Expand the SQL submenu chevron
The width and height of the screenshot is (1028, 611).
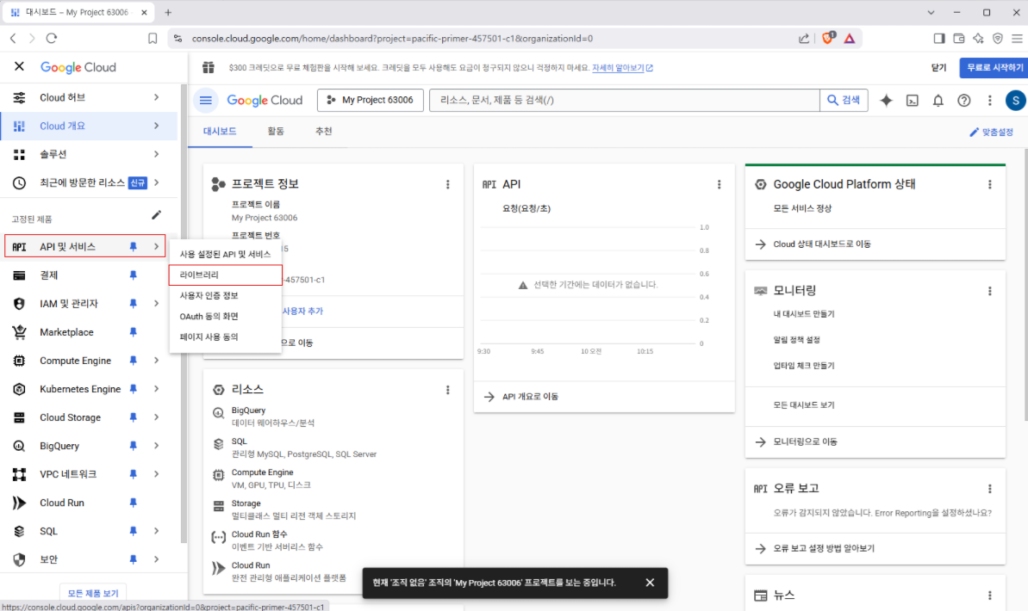(x=156, y=531)
